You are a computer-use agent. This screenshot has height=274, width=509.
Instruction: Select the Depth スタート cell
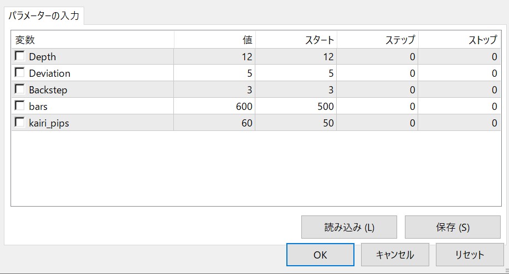point(296,56)
